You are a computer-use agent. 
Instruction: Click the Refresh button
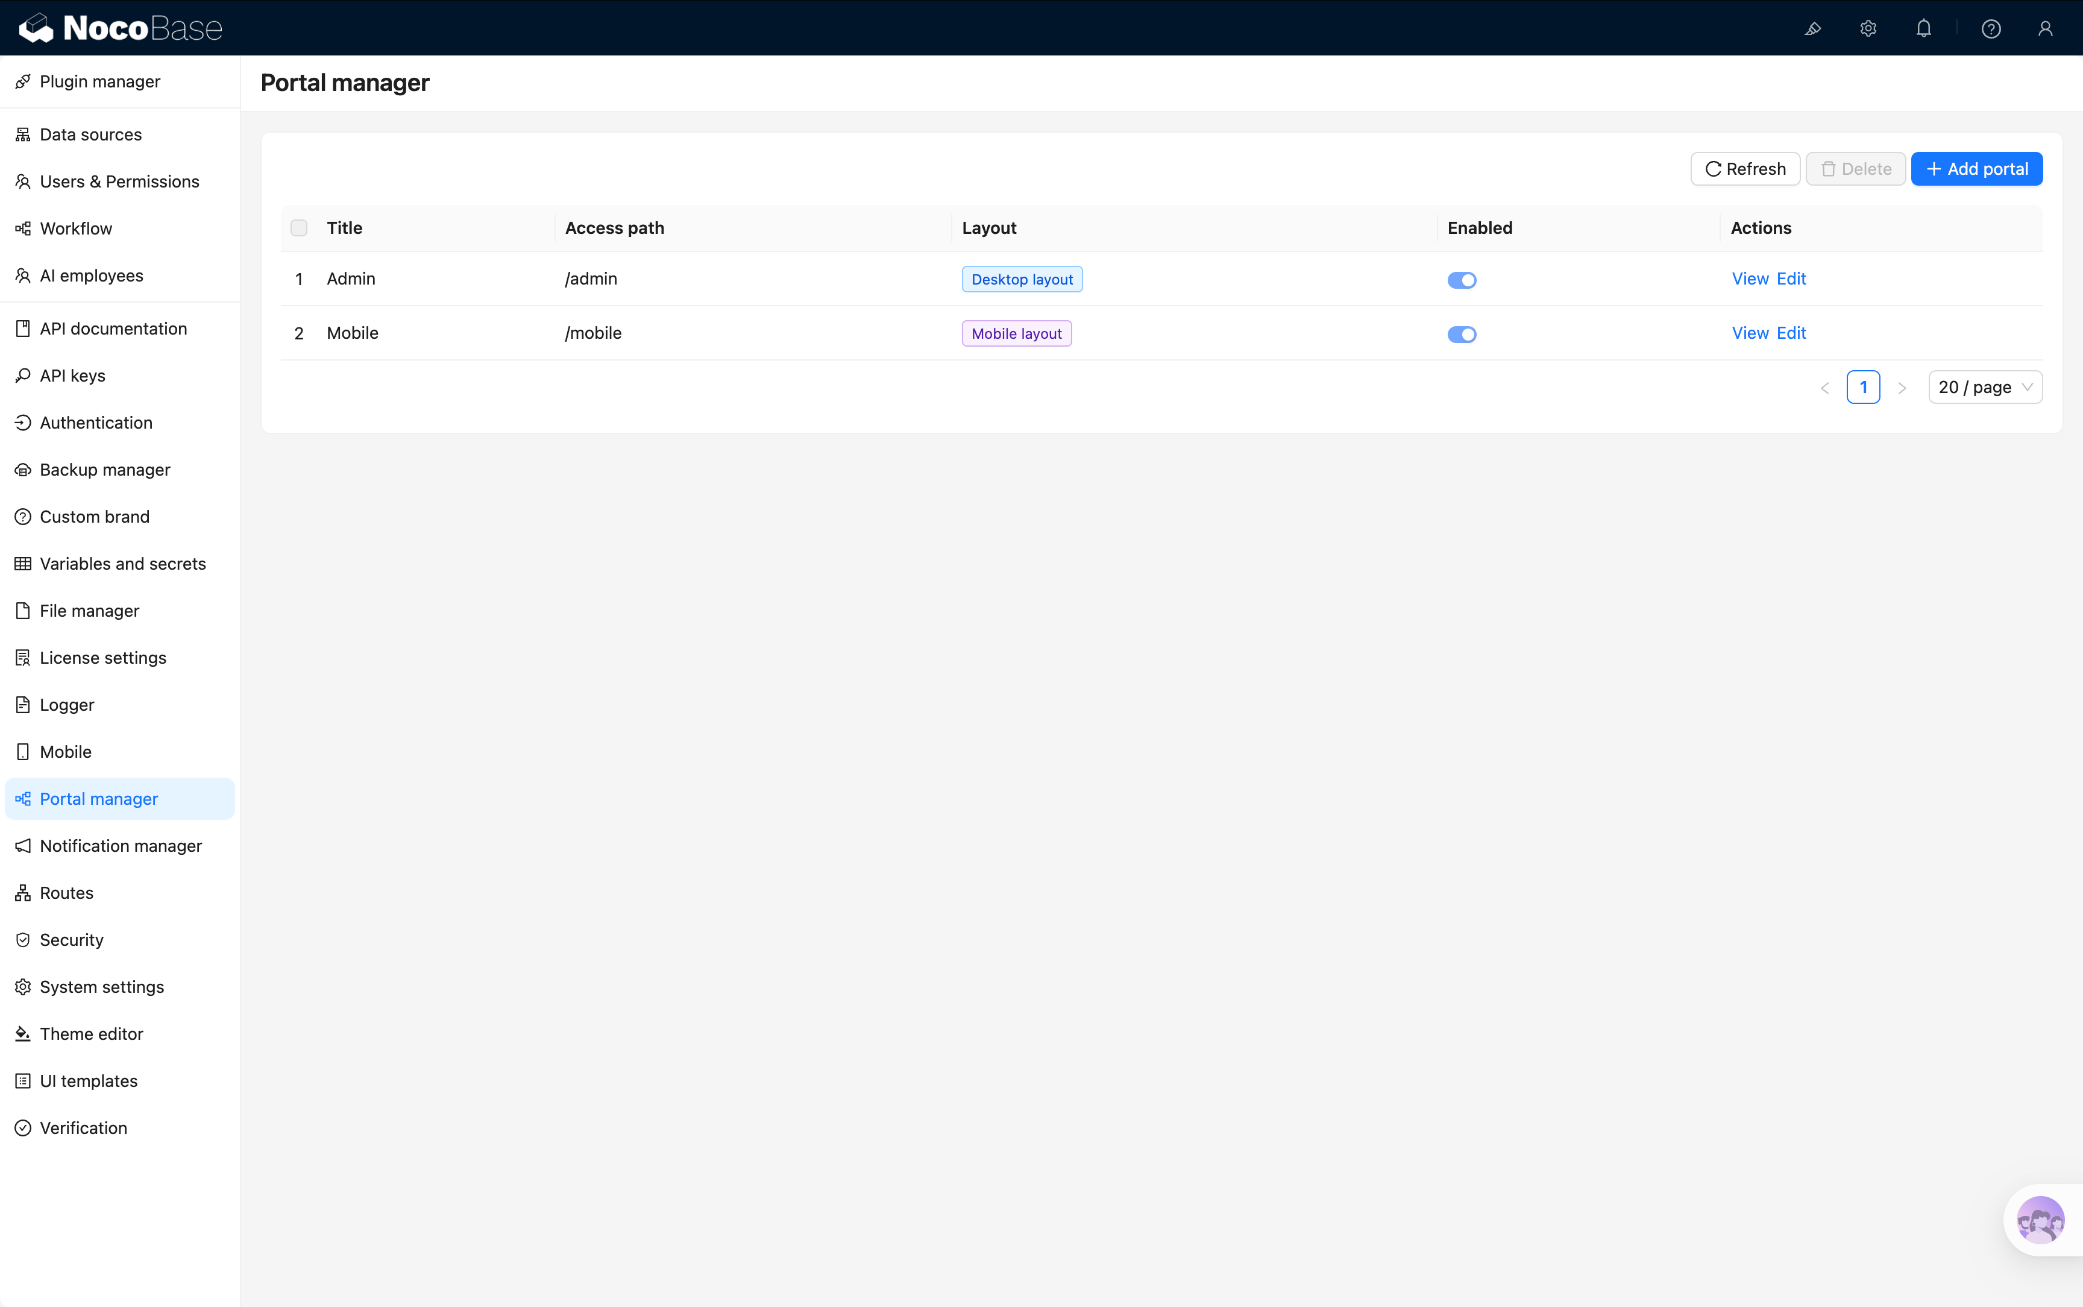pyautogui.click(x=1745, y=169)
